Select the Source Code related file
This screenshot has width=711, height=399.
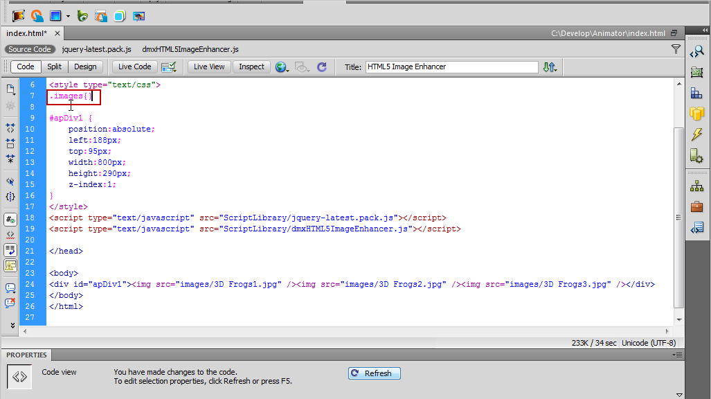pyautogui.click(x=30, y=49)
